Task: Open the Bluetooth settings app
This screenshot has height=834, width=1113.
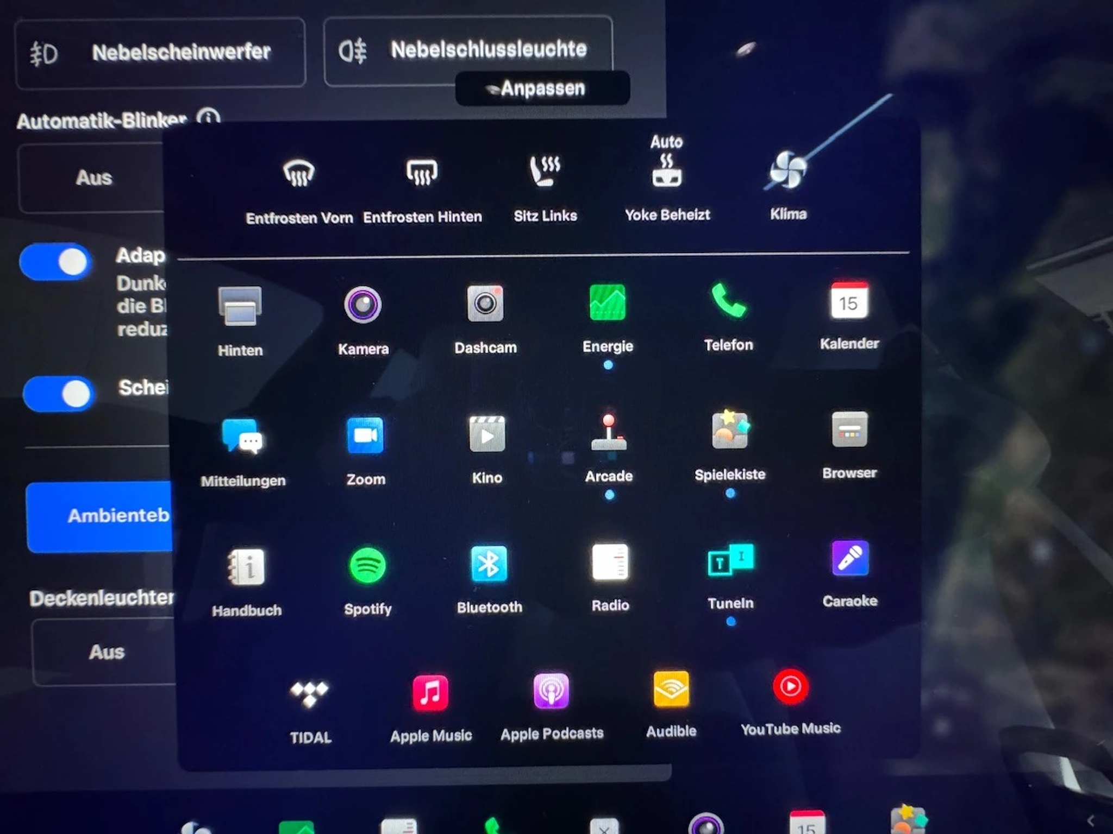Action: [x=489, y=565]
